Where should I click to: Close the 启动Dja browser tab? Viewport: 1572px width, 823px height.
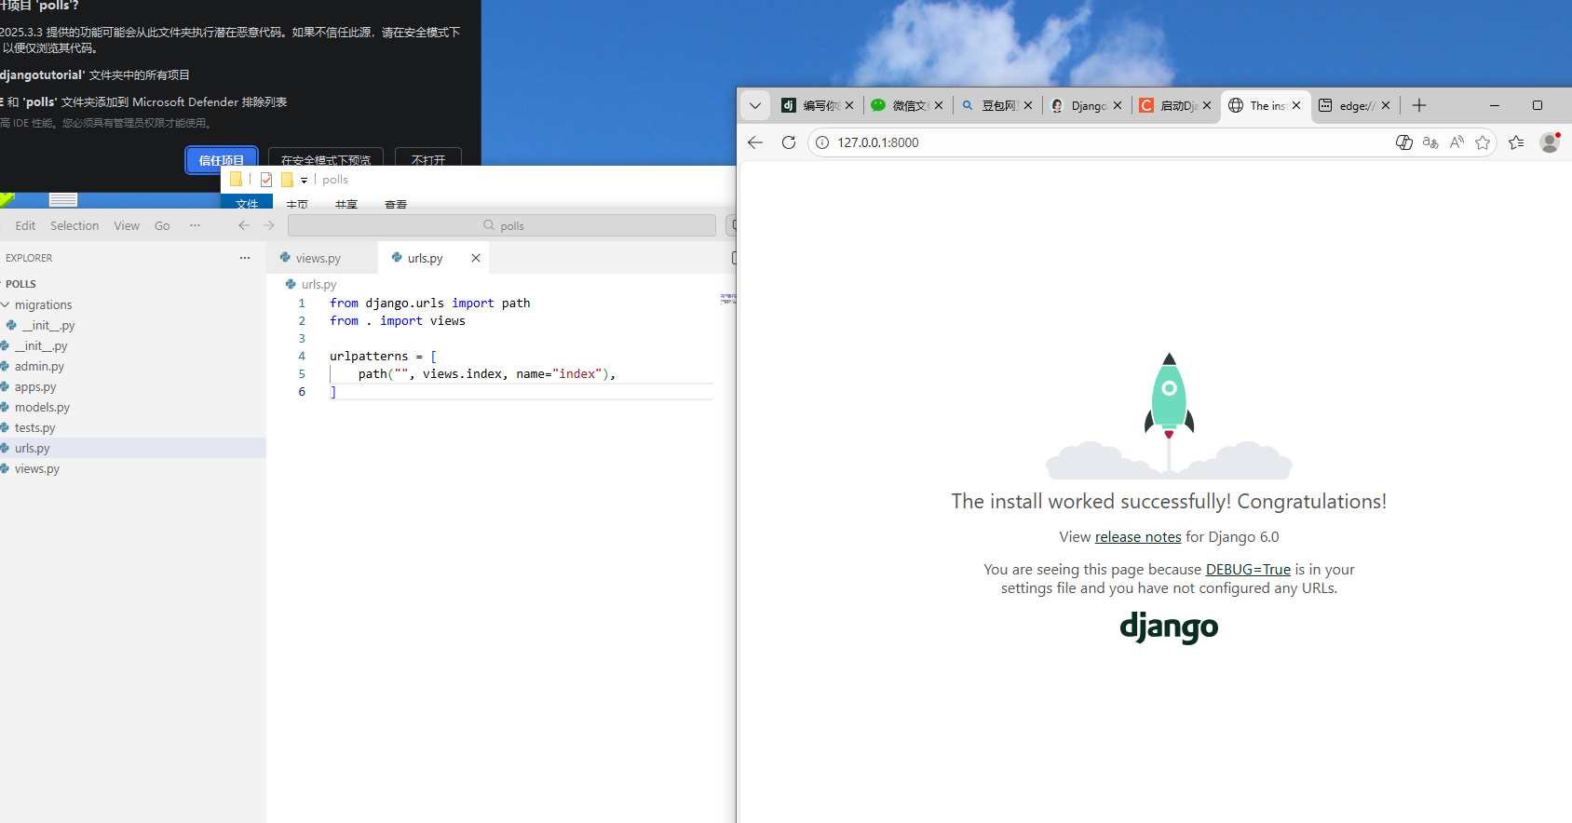(x=1207, y=105)
